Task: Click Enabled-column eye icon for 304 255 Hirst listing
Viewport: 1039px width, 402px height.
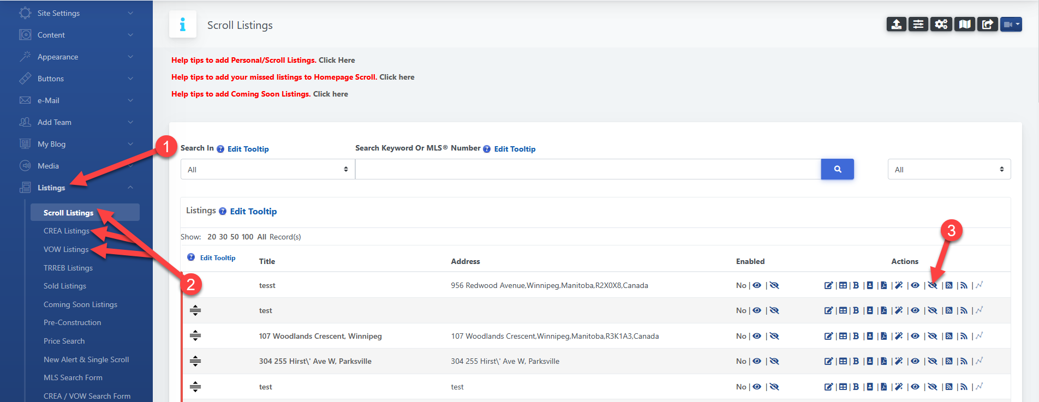Action: 757,361
